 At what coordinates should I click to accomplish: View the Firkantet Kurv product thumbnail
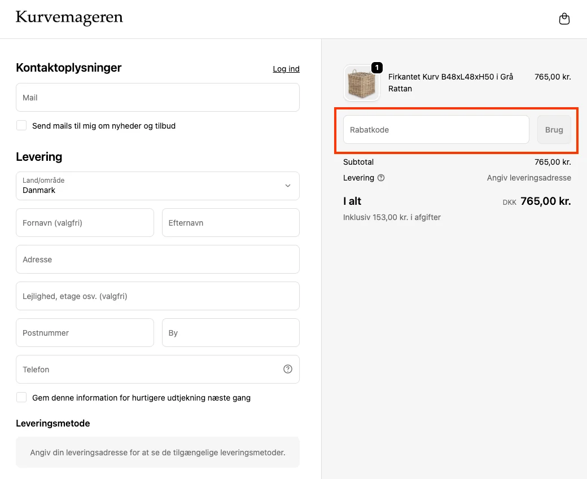coord(361,82)
